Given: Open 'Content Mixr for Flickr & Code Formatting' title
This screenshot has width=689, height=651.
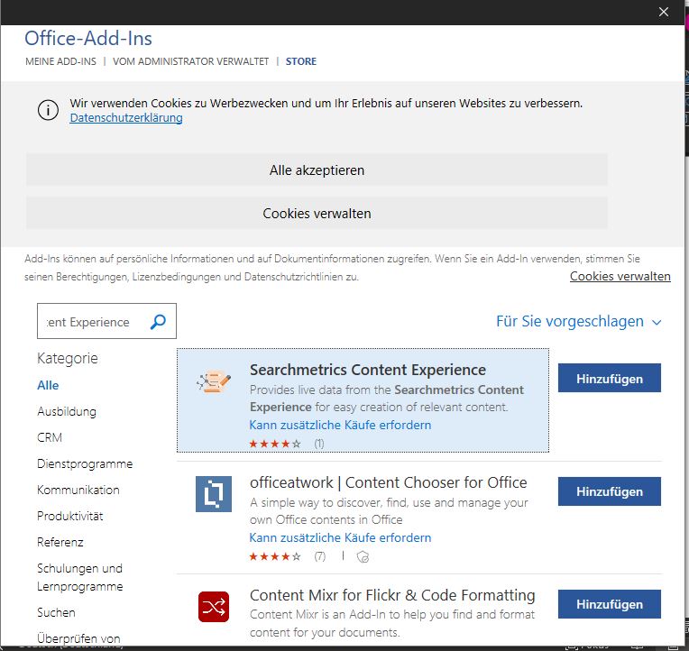Looking at the screenshot, I should (x=392, y=595).
